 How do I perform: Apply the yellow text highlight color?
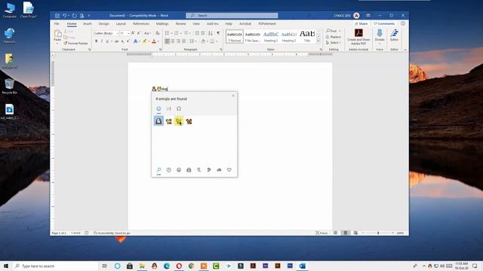point(144,41)
